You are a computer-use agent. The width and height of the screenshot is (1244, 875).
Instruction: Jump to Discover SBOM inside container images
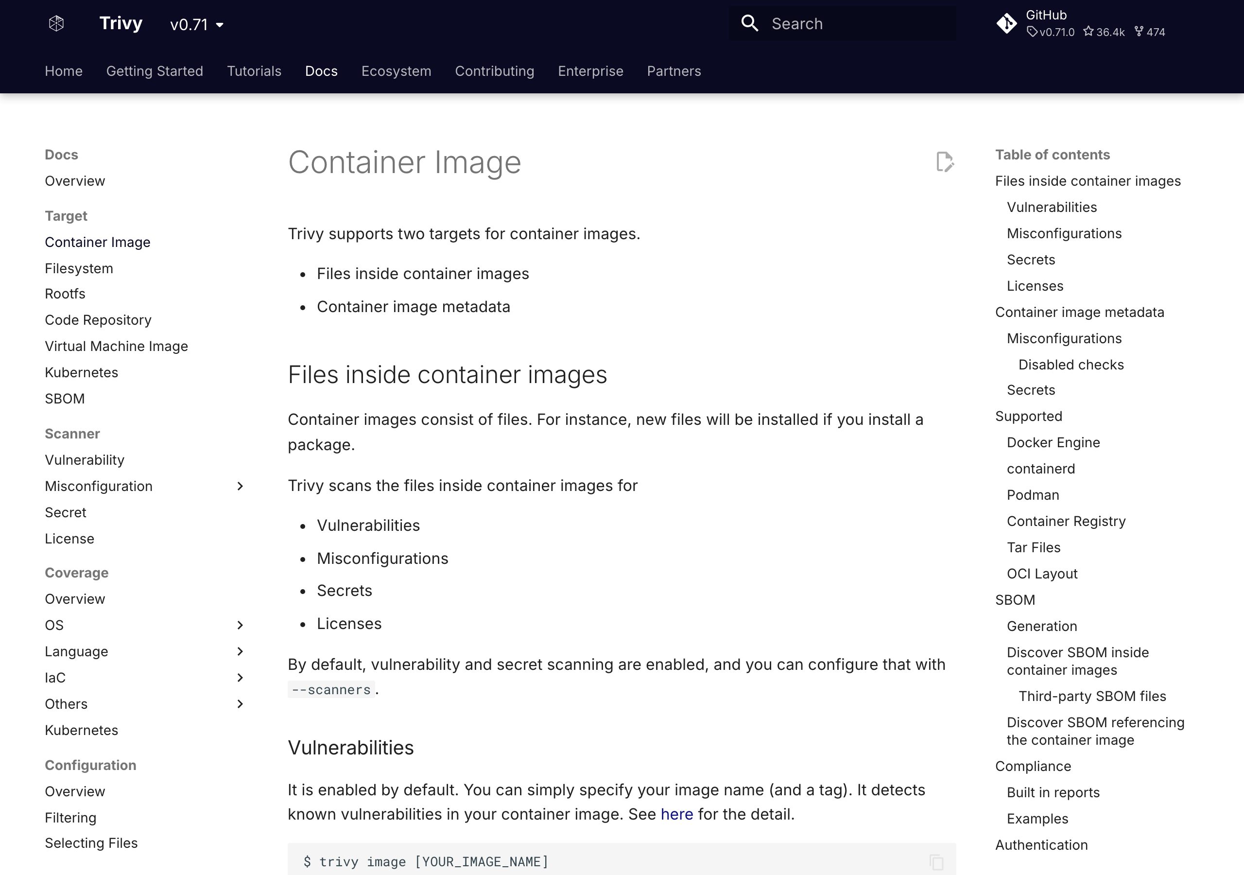click(1078, 661)
